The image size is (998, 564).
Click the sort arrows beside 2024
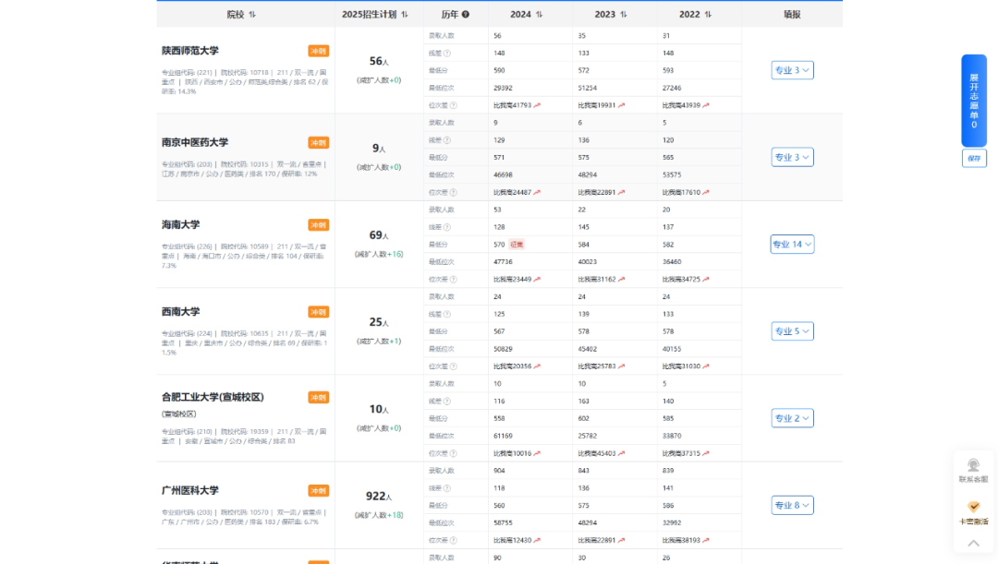540,15
